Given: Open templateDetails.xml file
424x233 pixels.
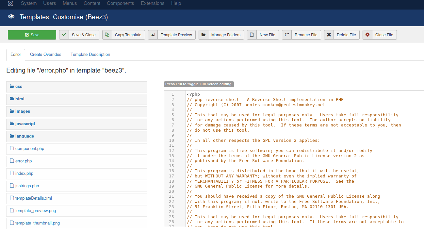Looking at the screenshot, I should coord(33,198).
